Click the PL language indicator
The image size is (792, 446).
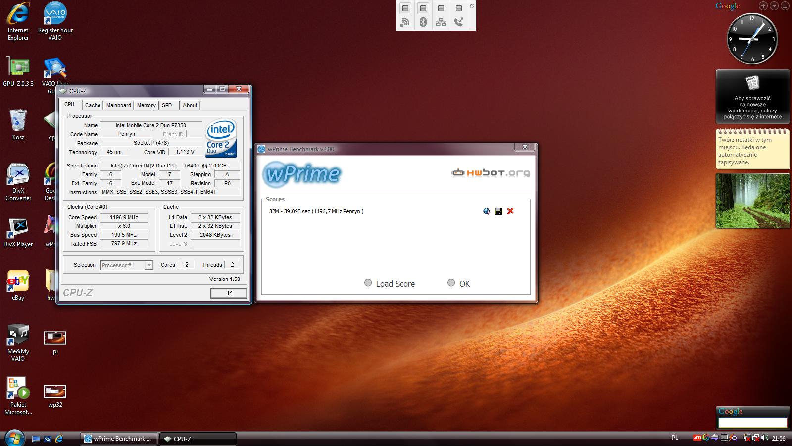pos(675,438)
